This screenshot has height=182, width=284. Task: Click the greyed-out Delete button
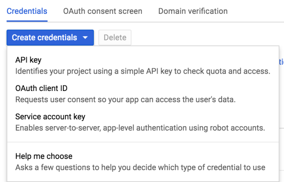coord(115,38)
